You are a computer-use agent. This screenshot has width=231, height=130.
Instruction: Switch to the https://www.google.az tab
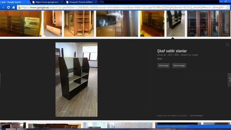pos(47,2)
